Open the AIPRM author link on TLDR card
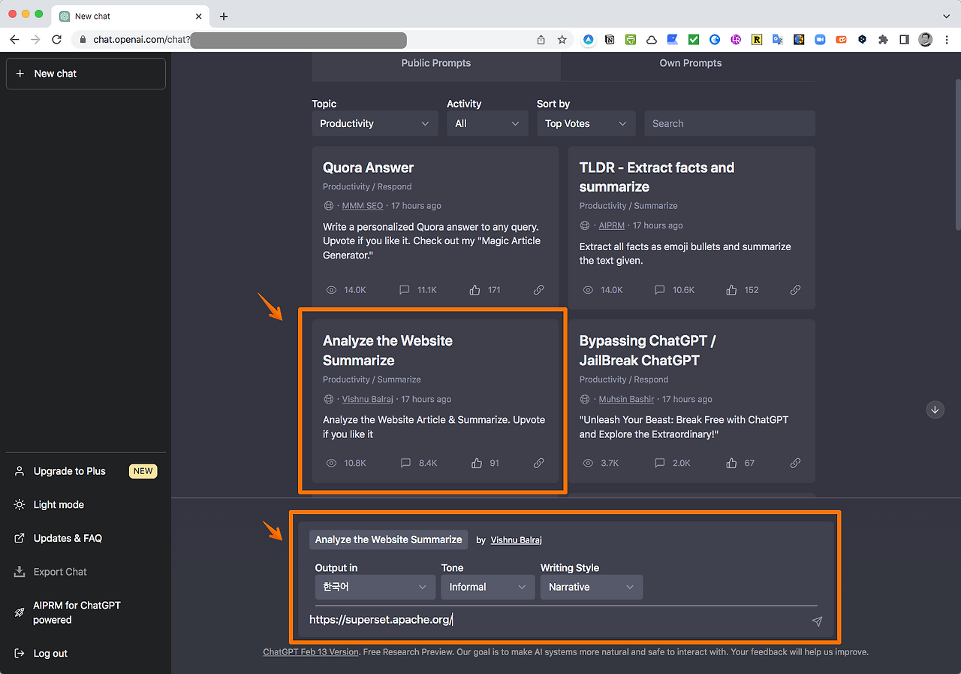This screenshot has width=961, height=674. point(612,225)
